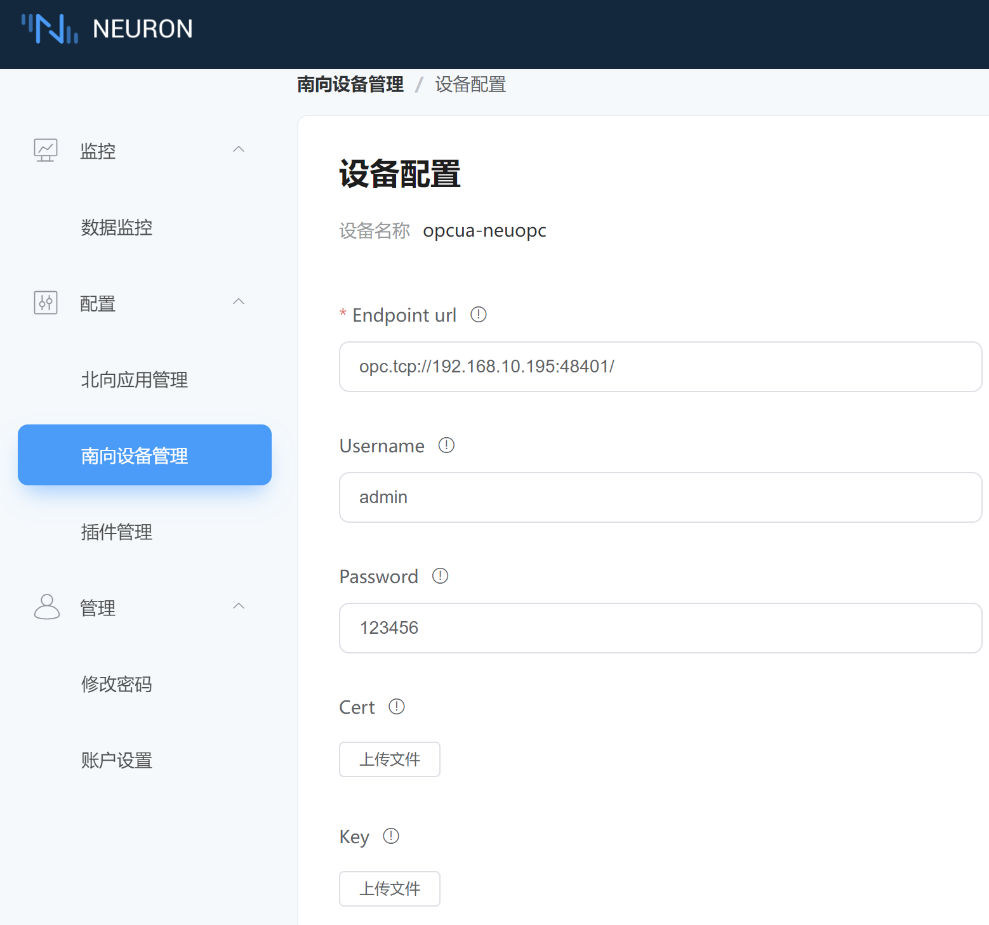Click the sliders icon beside 配置
The image size is (989, 925).
pyautogui.click(x=44, y=303)
